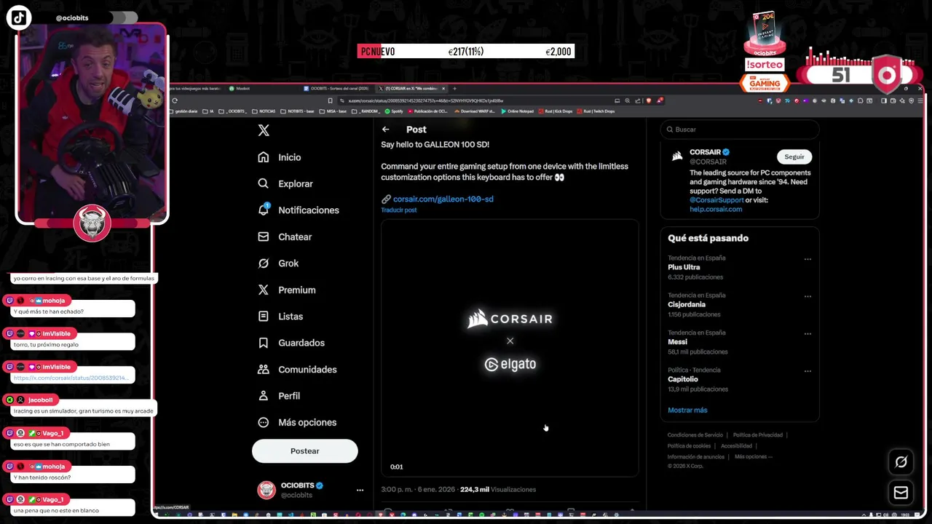Go to Inicio home page
This screenshot has width=932, height=524.
tap(280, 157)
